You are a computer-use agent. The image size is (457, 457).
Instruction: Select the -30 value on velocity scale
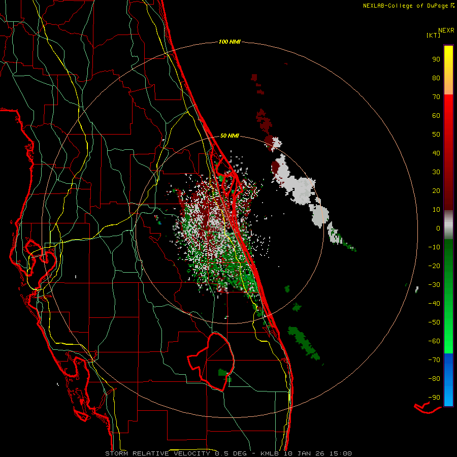[x=434, y=285]
